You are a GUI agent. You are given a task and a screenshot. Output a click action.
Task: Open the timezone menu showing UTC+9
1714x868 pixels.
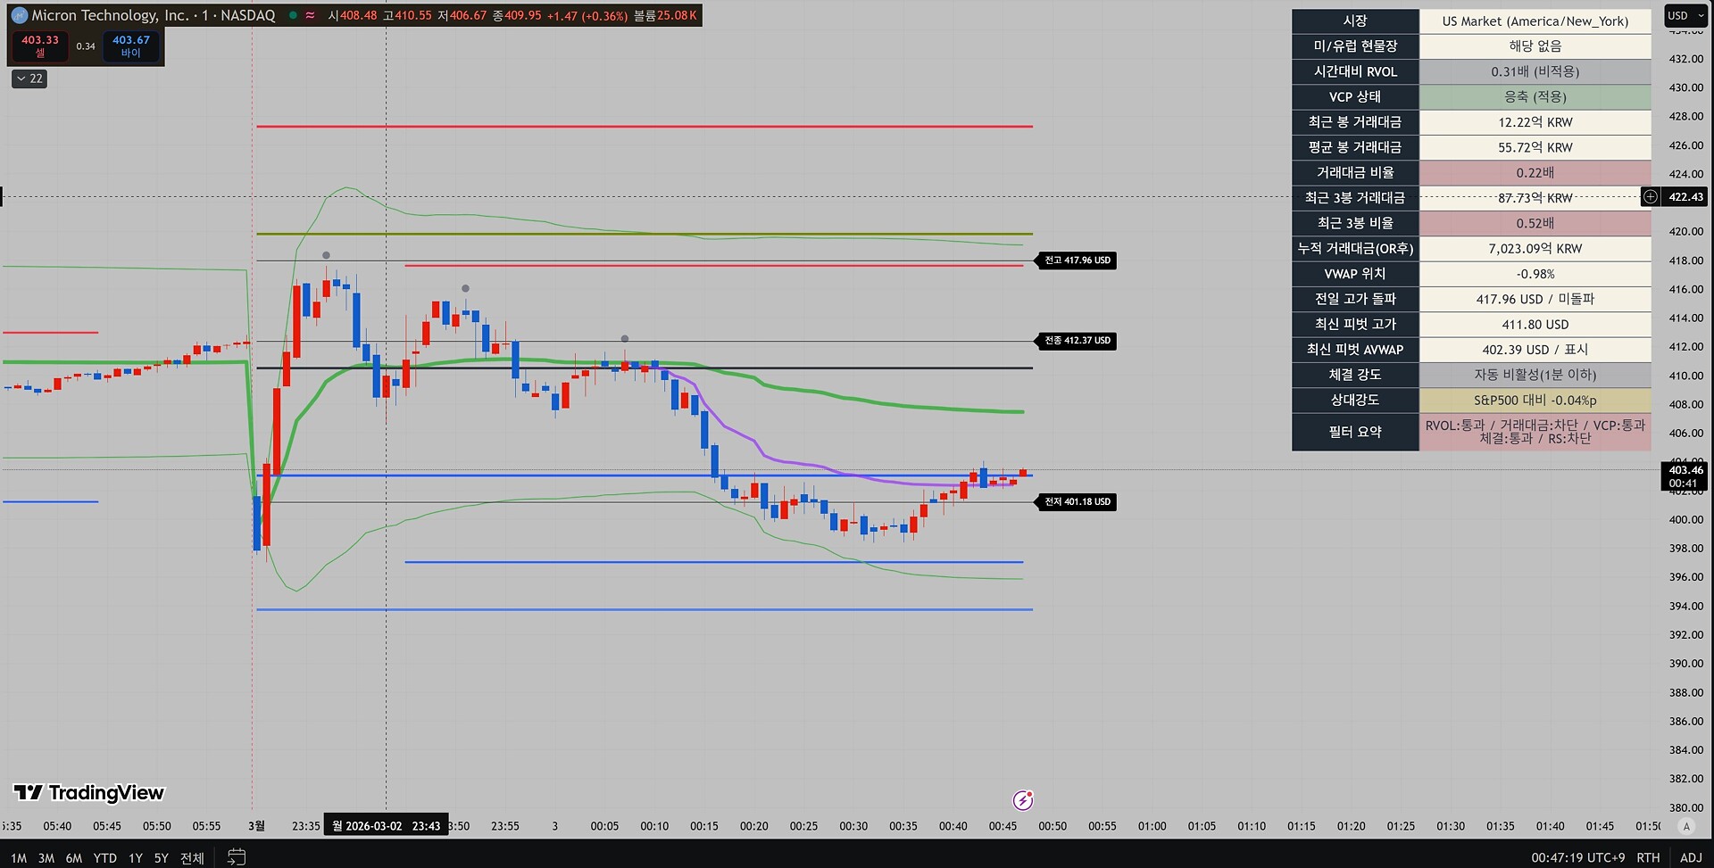1578,857
